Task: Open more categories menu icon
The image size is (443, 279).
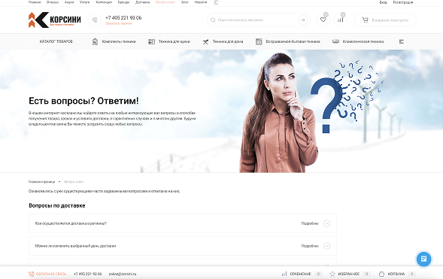Action: point(401,41)
